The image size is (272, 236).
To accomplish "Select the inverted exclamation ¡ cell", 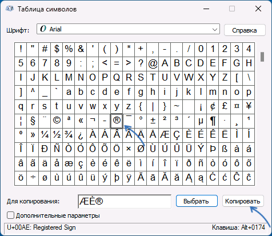I will (x=201, y=107).
